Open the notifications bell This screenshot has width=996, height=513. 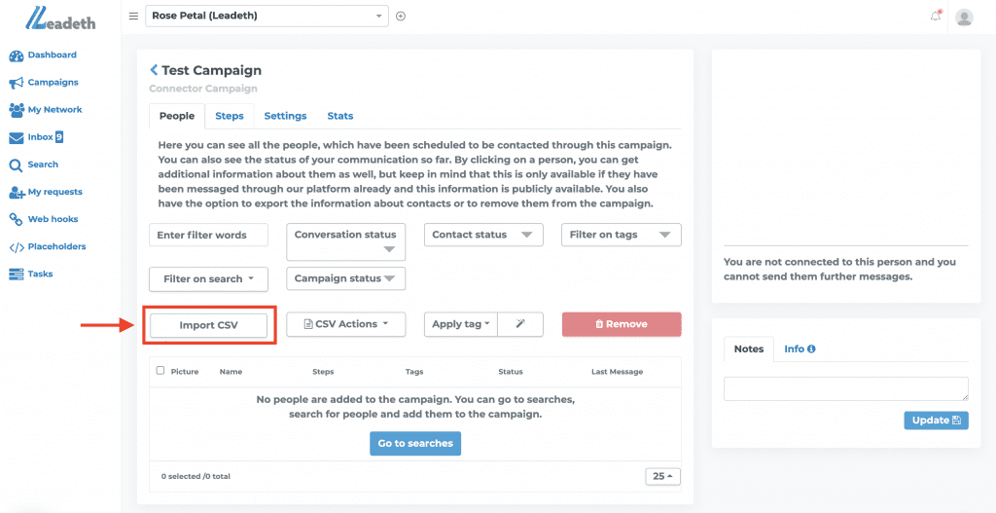click(x=936, y=17)
